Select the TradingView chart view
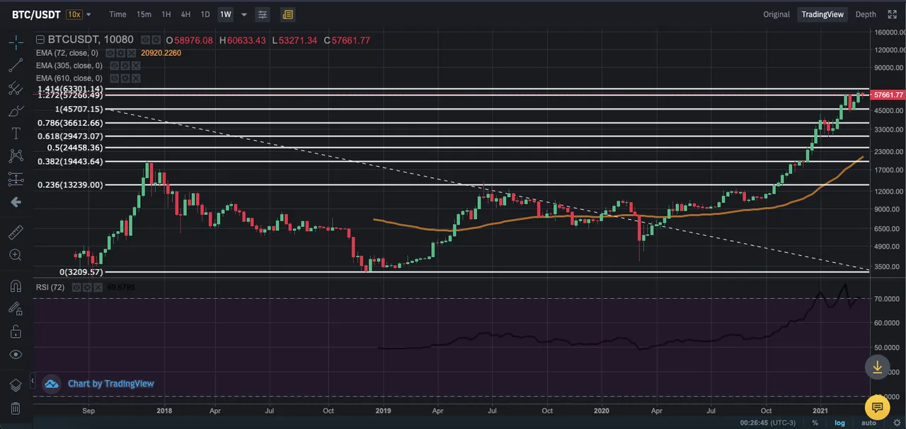906x429 pixels. click(x=823, y=14)
